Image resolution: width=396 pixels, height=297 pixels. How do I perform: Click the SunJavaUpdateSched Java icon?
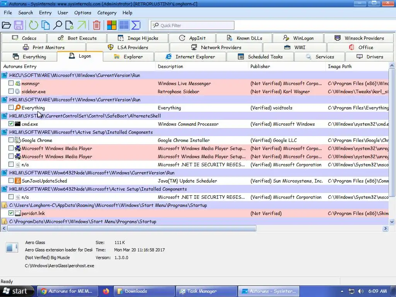coord(18,181)
